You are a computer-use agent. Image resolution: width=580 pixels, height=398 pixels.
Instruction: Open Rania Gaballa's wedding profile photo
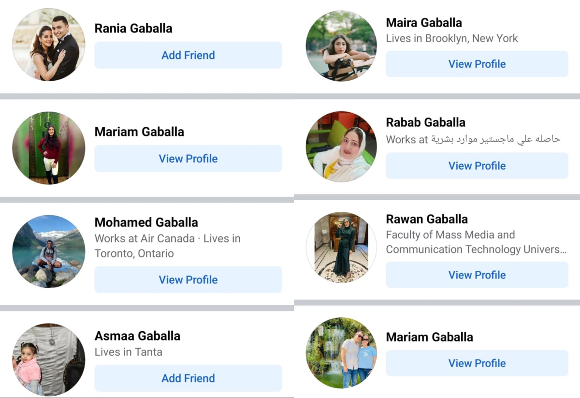pos(49,44)
